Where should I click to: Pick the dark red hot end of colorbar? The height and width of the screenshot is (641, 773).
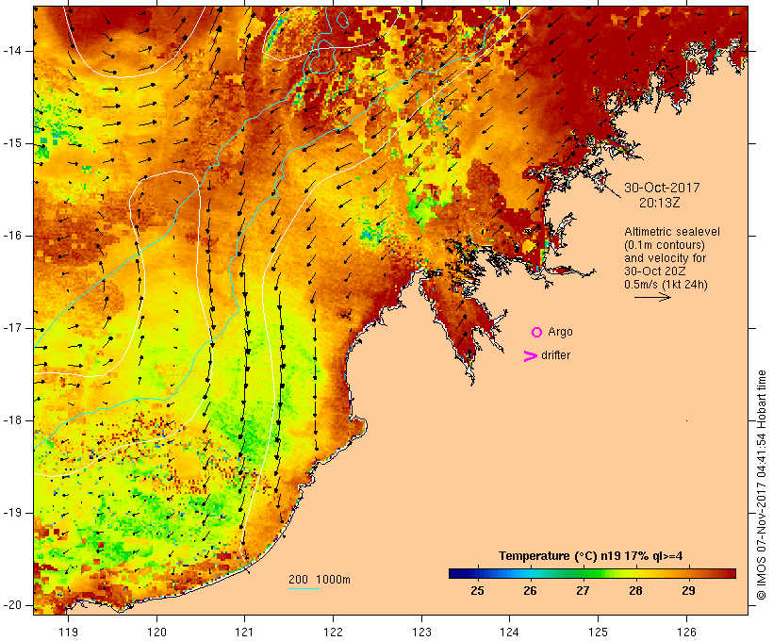730,573
